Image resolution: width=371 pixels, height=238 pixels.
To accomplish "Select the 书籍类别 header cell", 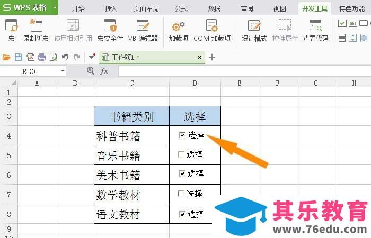I will pyautogui.click(x=132, y=116).
